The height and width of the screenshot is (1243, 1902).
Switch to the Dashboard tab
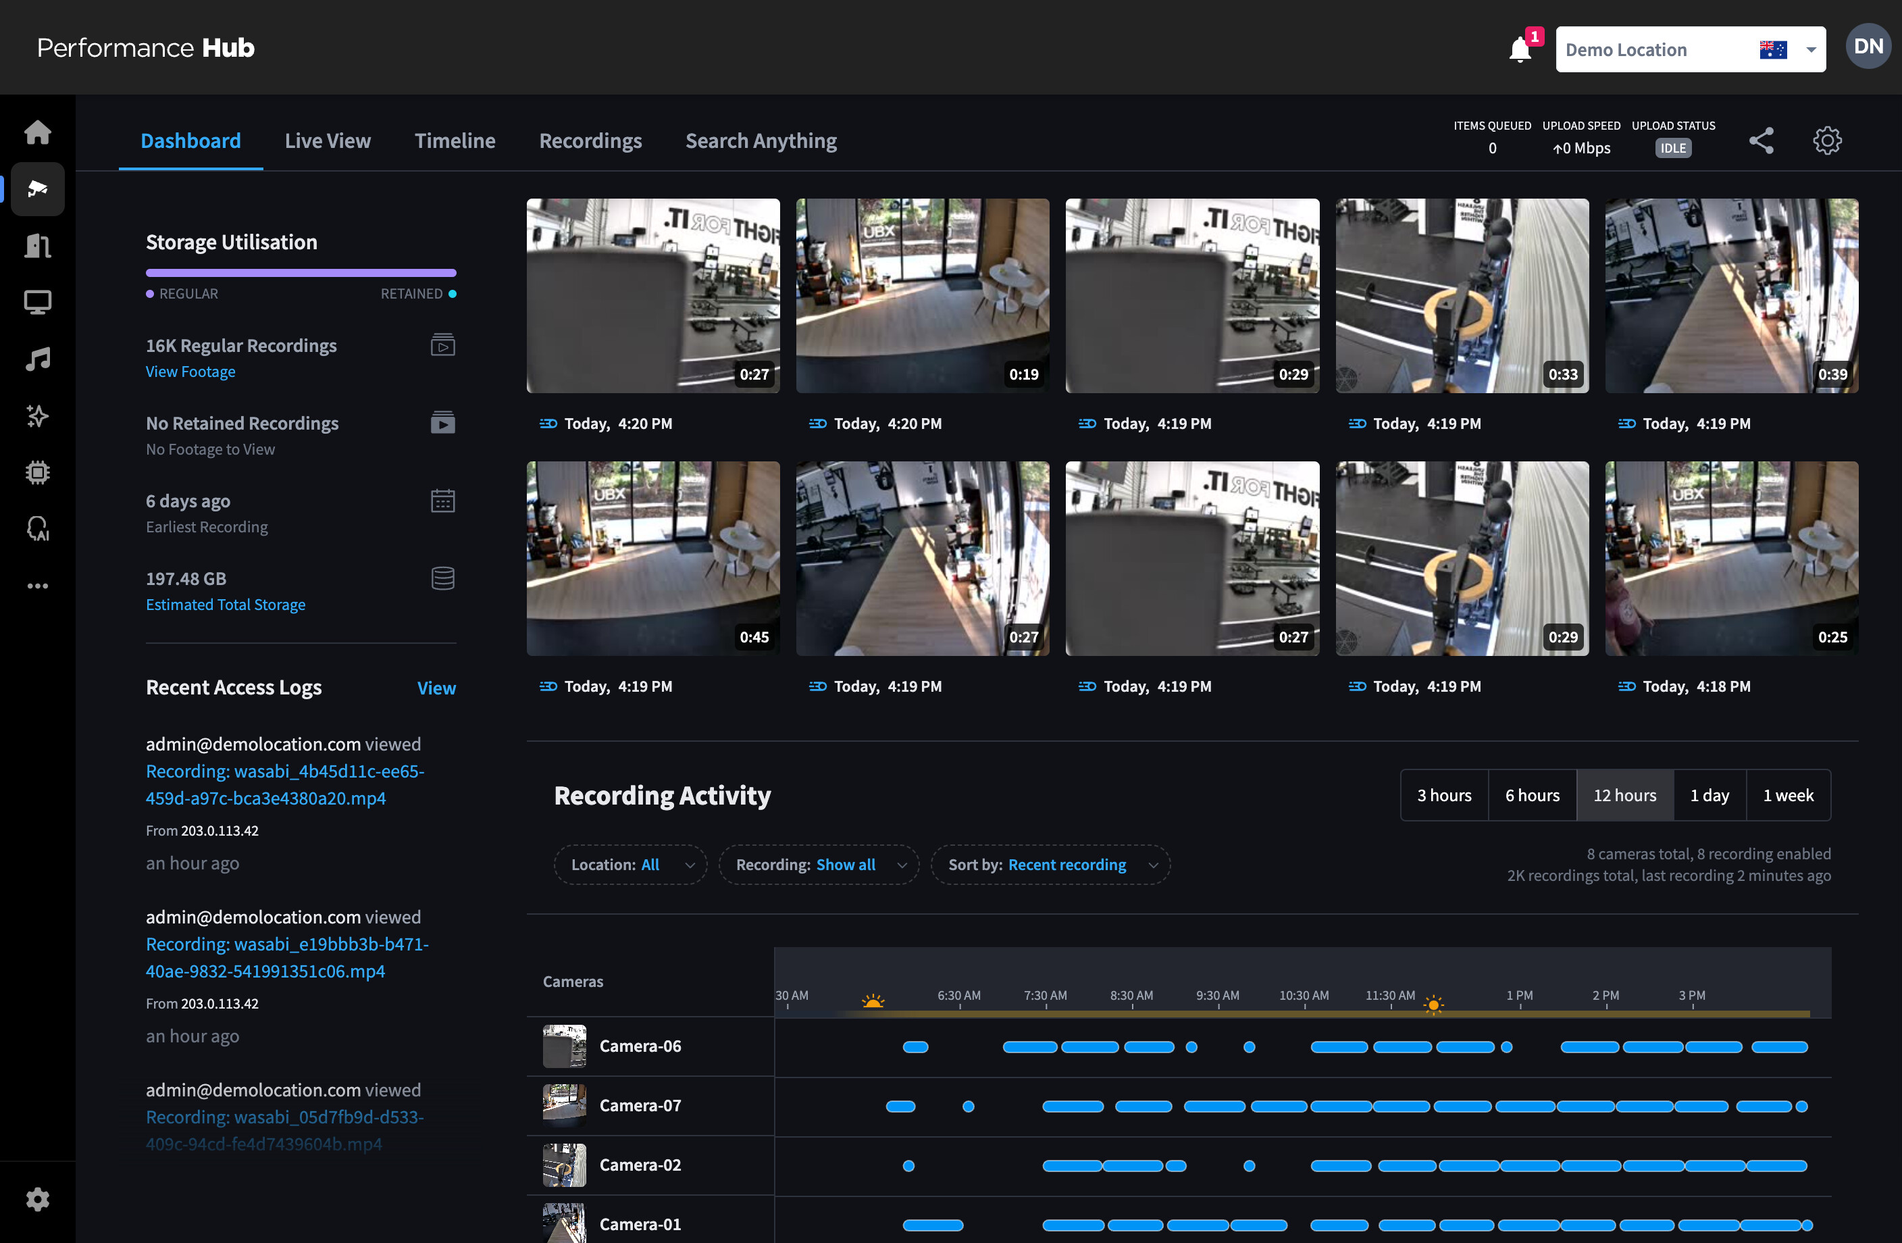point(191,141)
